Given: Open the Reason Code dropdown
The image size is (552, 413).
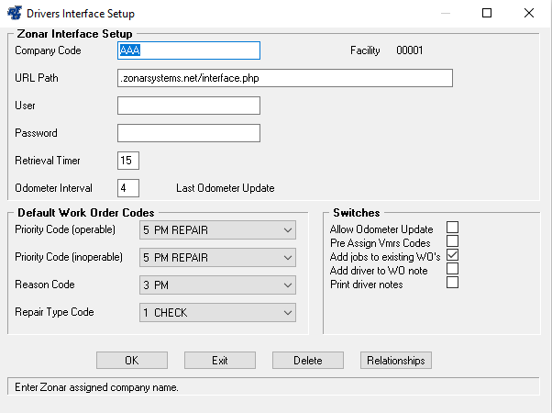Looking at the screenshot, I should [216, 285].
